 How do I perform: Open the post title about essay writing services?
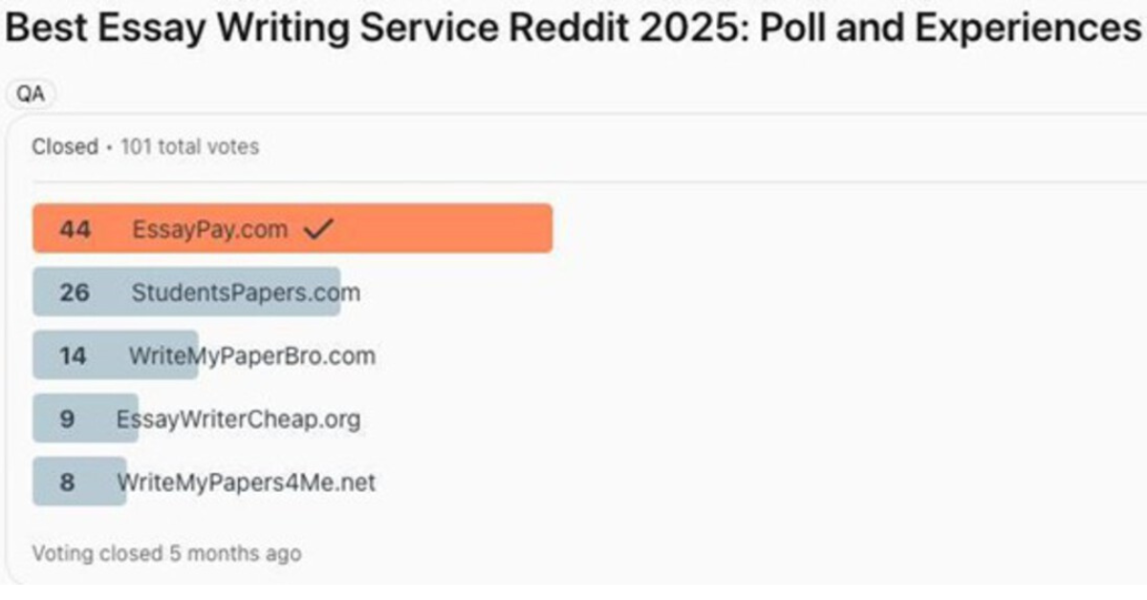[573, 30]
